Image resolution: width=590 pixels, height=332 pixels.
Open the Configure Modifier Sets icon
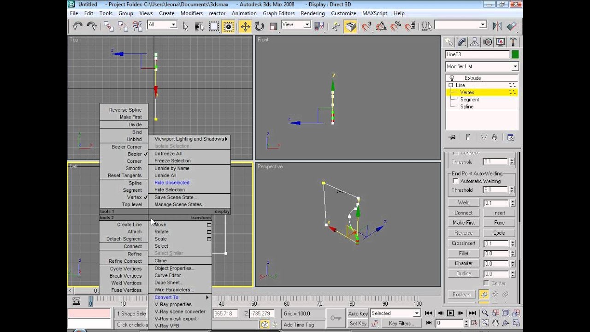[511, 137]
